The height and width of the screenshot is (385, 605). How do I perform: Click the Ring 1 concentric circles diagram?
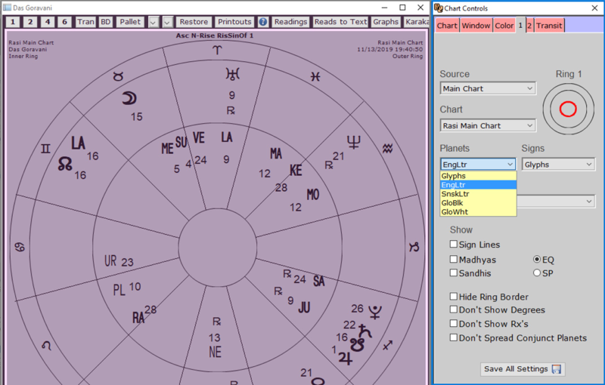(568, 109)
